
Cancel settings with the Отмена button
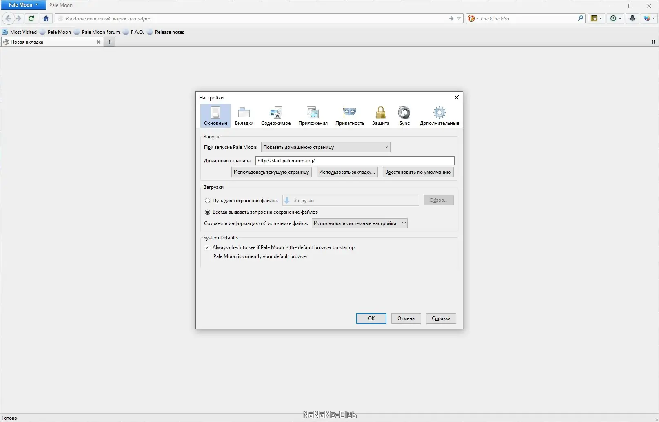pyautogui.click(x=406, y=318)
